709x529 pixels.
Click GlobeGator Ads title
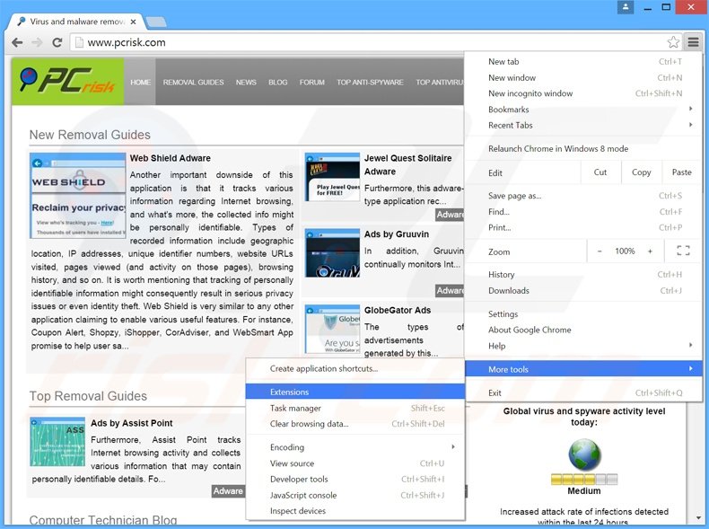coord(398,311)
